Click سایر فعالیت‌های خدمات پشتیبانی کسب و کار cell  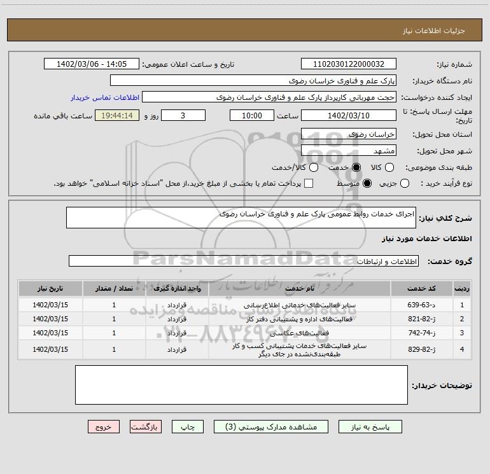[x=299, y=350]
